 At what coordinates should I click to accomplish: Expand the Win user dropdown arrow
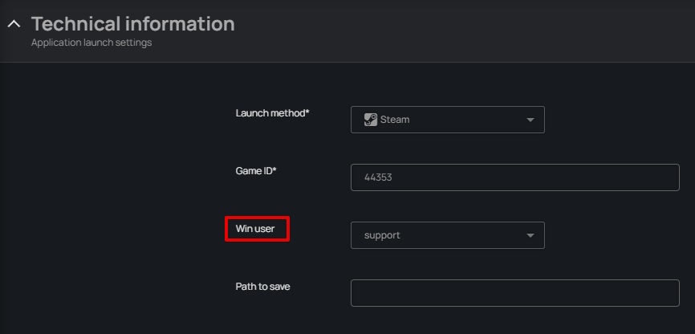[x=530, y=235]
